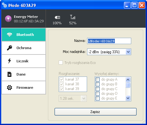
Task: Click the lightning bolt Licznik icon
Action: click(x=9, y=61)
